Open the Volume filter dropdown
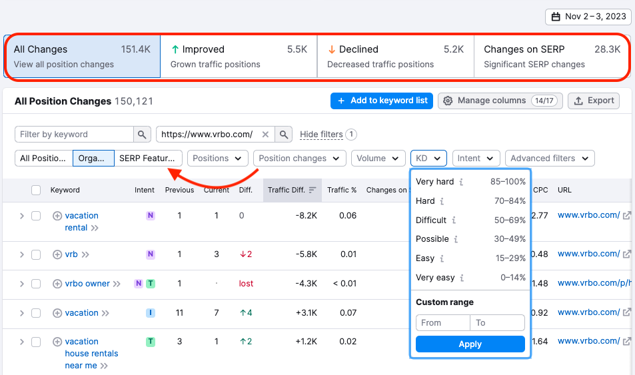 (x=378, y=159)
